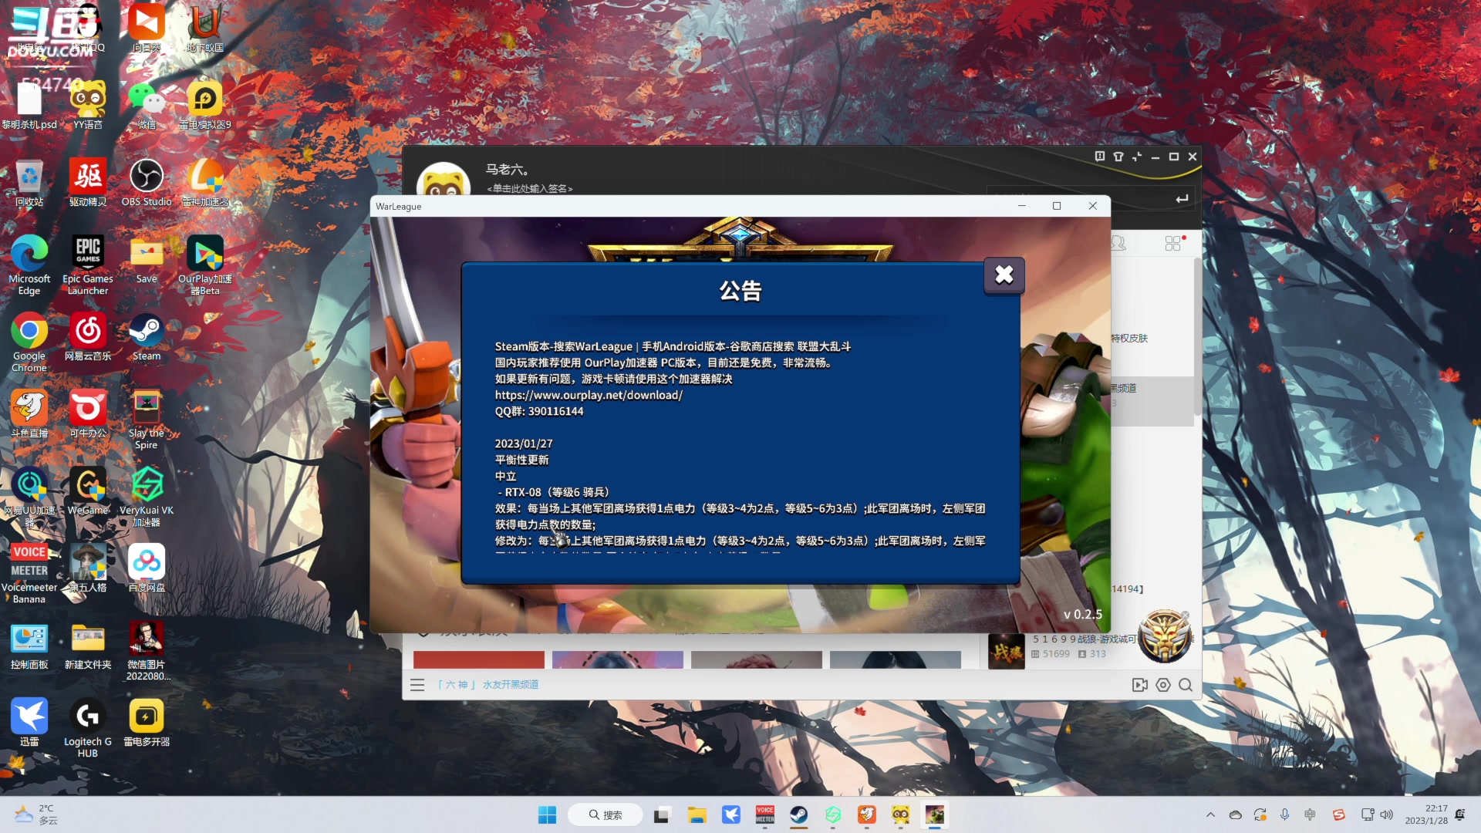Open 百度网盘 desktop icon
1481x833 pixels.
pos(147,568)
